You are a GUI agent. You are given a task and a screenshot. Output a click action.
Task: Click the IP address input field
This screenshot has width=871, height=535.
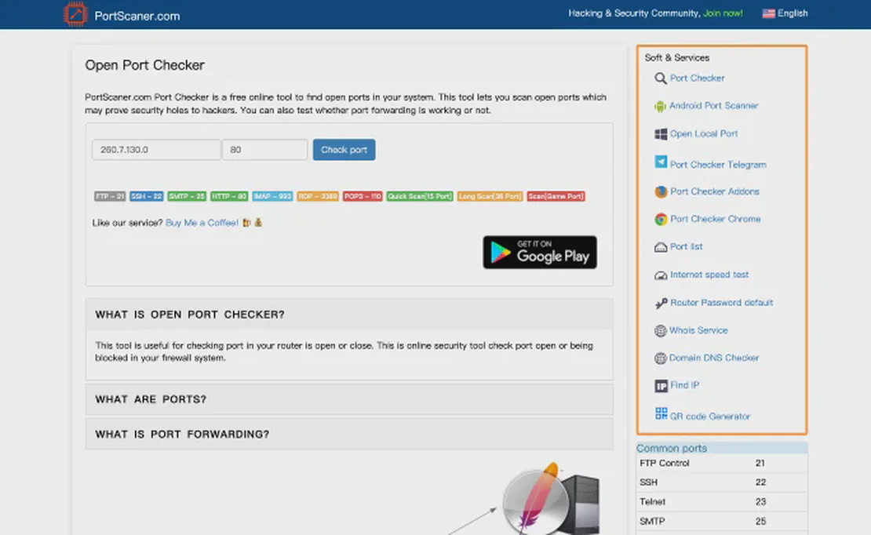pos(156,150)
